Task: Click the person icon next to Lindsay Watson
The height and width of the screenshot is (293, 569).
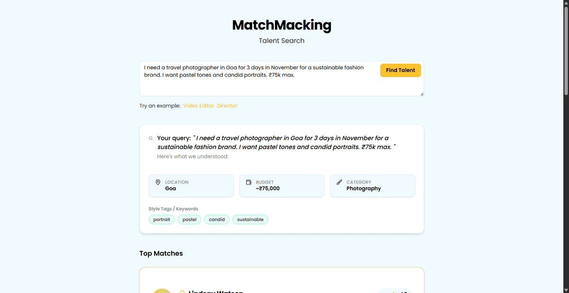Action: click(182, 291)
